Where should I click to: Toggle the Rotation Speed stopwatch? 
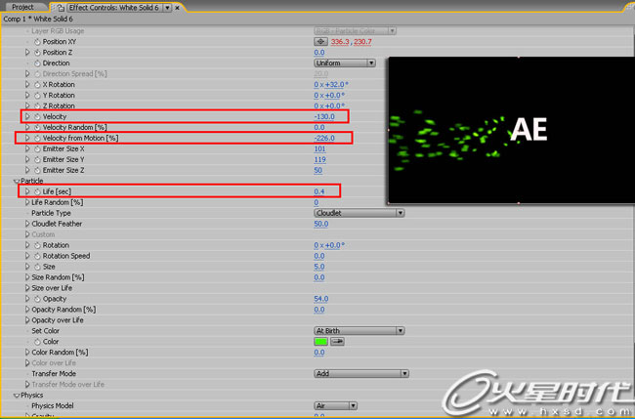pos(37,256)
